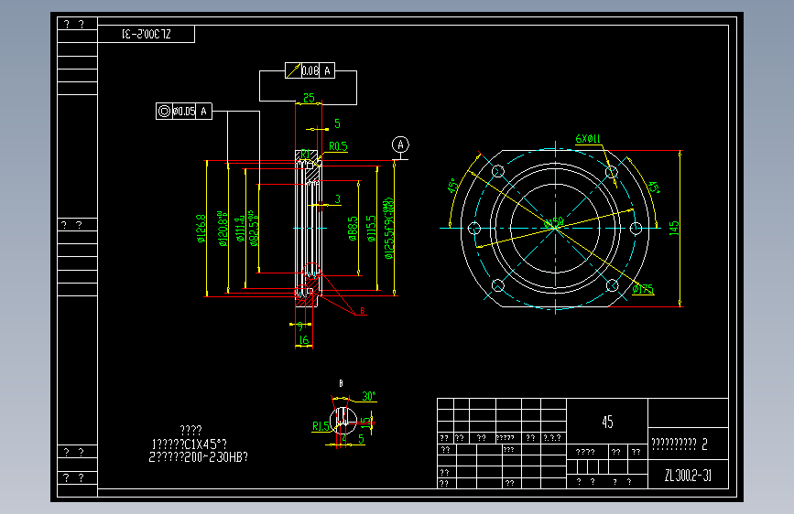Select the ø82.5 diameter dimension
Image resolution: width=794 pixels, height=514 pixels.
pos(253,229)
